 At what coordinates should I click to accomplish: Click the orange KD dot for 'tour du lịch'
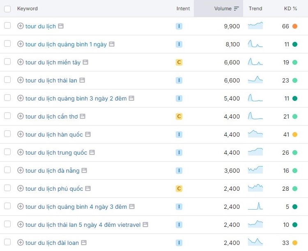pyautogui.click(x=294, y=26)
